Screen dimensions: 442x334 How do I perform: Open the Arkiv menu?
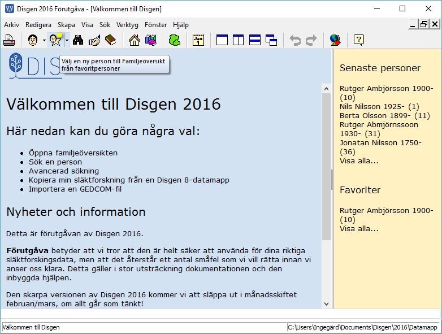coord(11,25)
